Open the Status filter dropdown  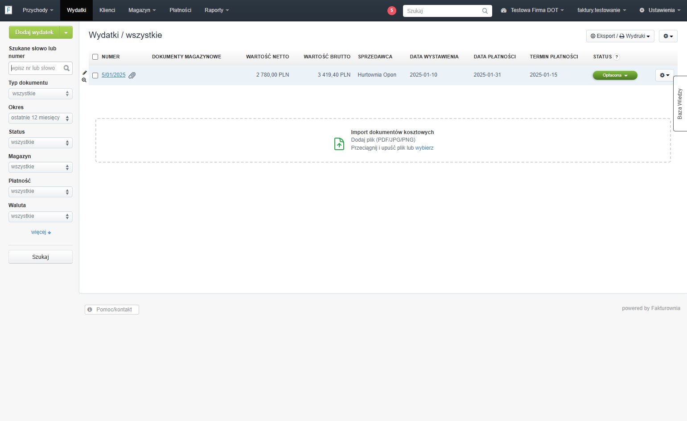(41, 143)
